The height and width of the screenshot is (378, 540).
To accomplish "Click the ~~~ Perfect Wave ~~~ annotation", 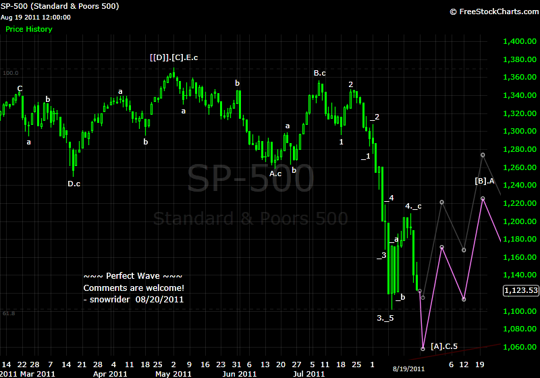I will (x=133, y=276).
